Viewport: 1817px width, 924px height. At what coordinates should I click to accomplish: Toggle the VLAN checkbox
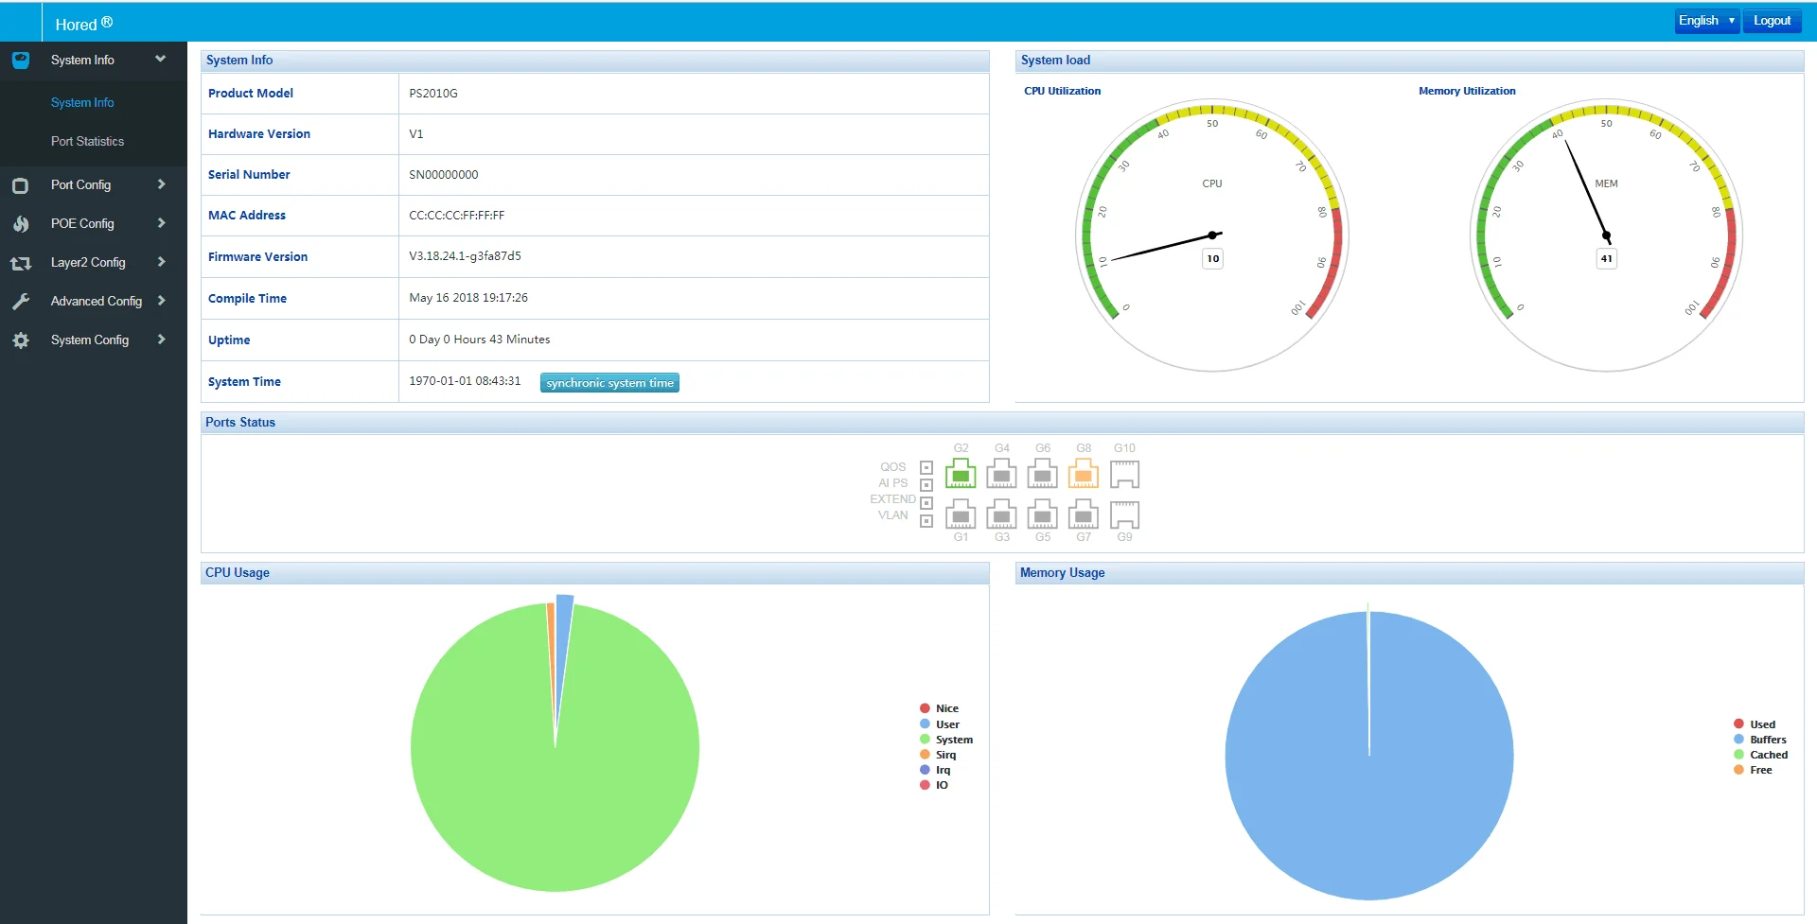tap(926, 520)
